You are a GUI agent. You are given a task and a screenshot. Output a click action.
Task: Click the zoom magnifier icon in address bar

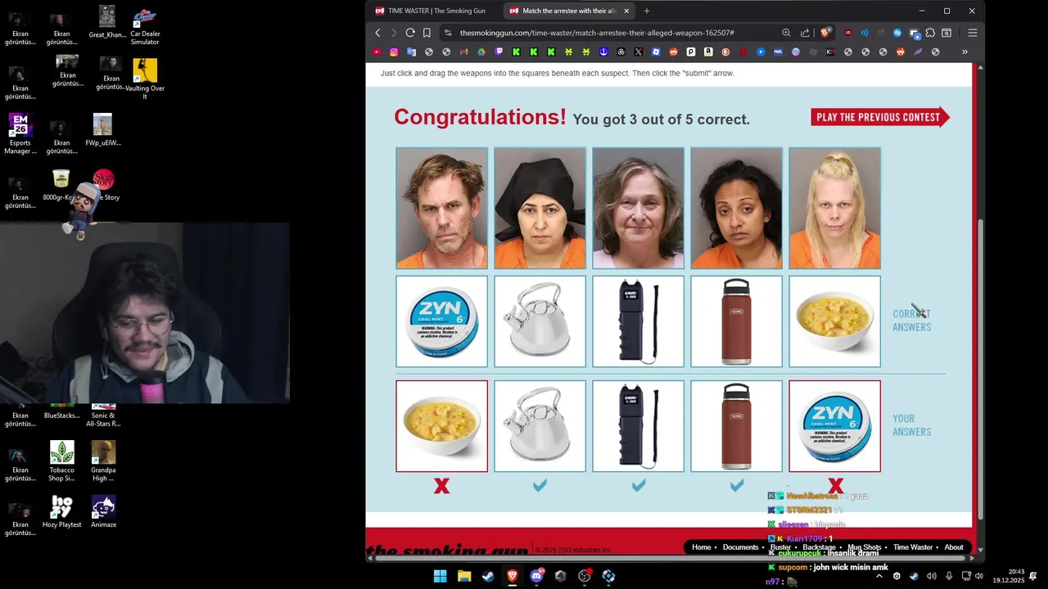[x=786, y=33]
